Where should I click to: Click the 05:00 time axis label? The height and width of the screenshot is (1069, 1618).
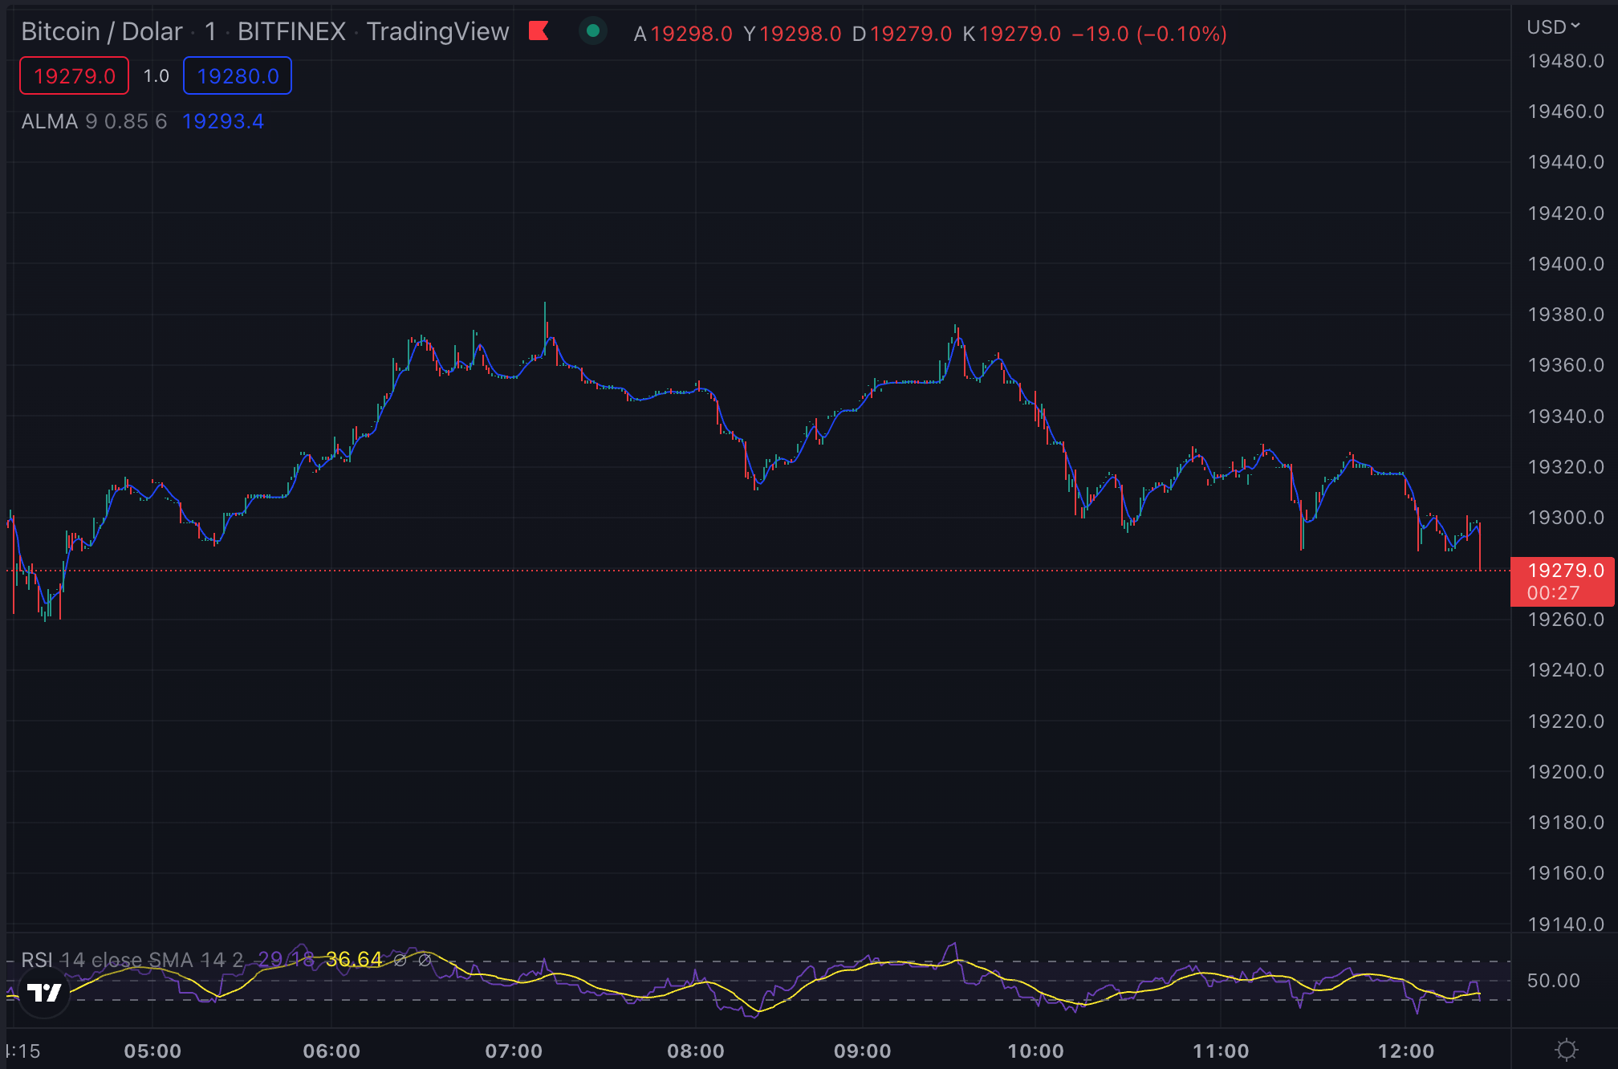click(152, 1051)
